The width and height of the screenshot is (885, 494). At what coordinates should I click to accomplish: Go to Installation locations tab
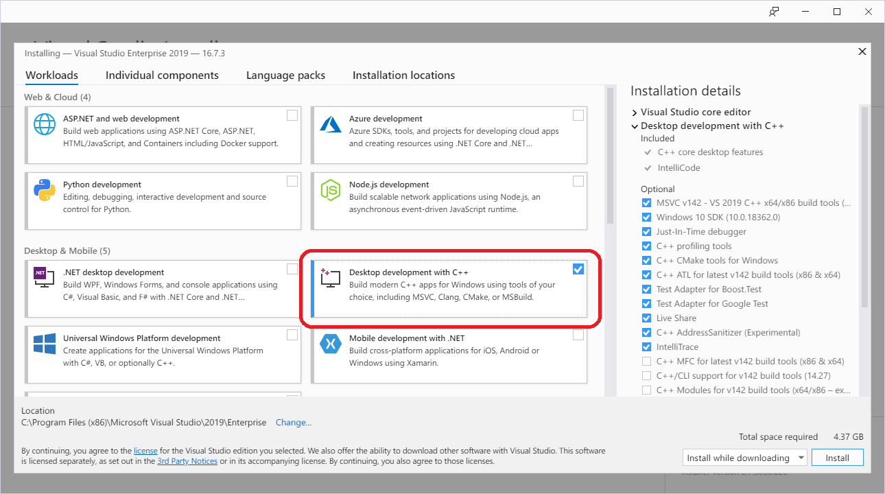tap(403, 75)
